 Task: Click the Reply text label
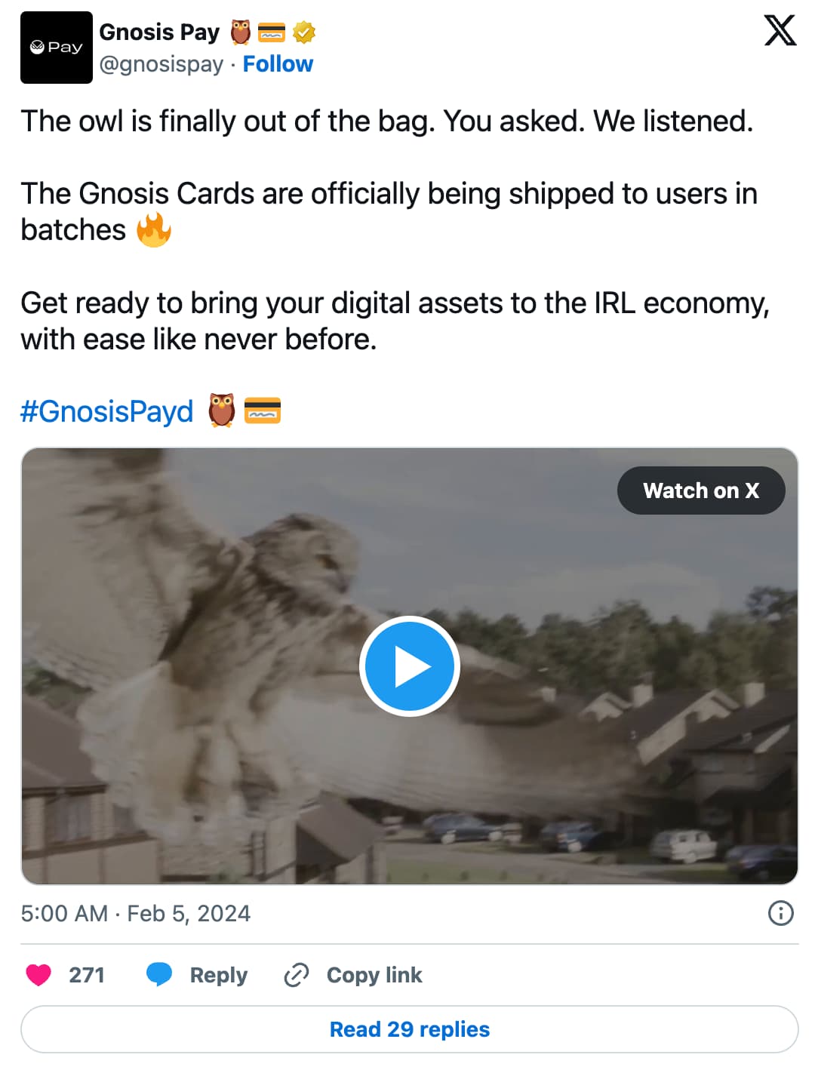click(219, 975)
